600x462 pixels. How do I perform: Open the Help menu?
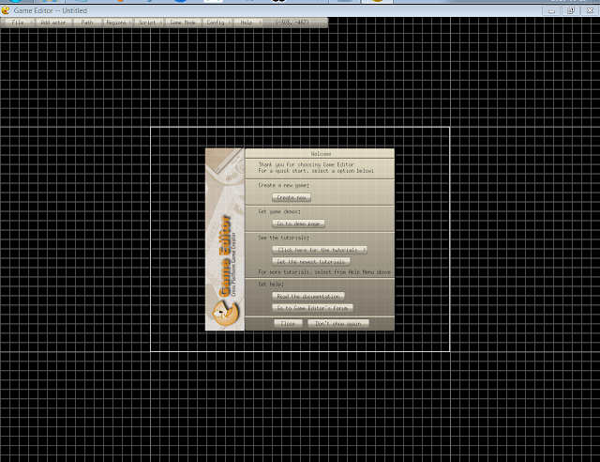coord(248,23)
